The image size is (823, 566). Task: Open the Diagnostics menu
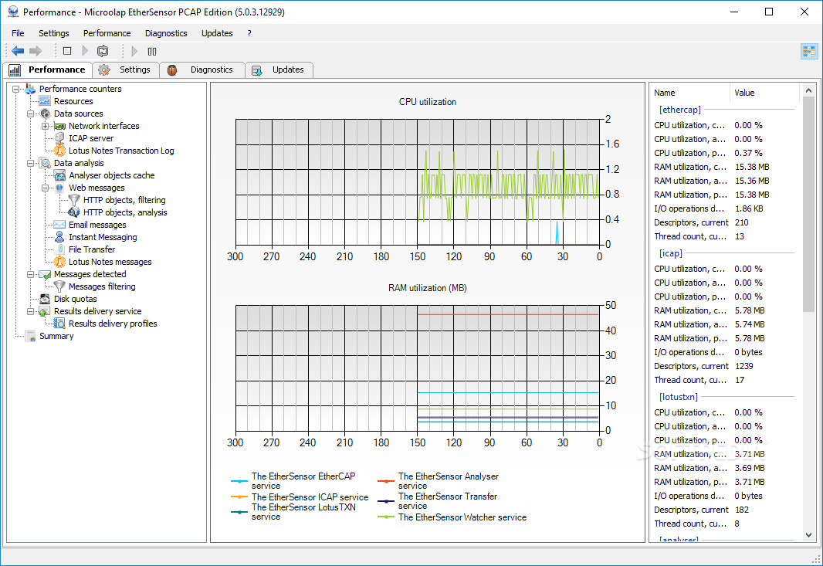[166, 33]
